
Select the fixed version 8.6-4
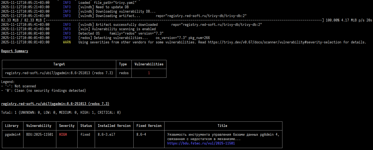142,135
